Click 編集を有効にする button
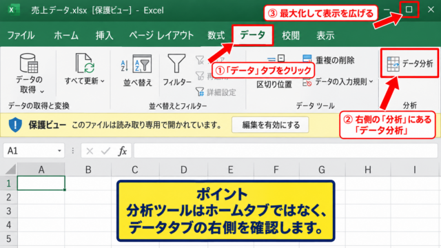The image size is (441, 248). click(271, 125)
